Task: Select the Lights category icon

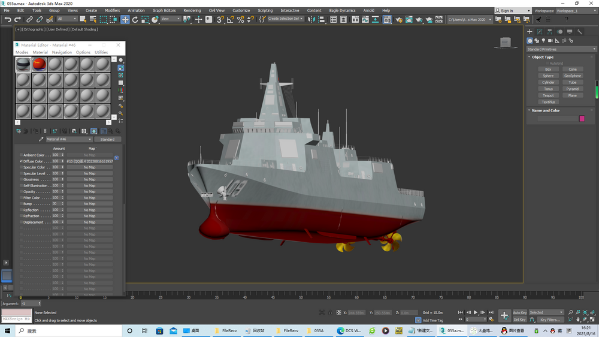Action: coord(543,41)
